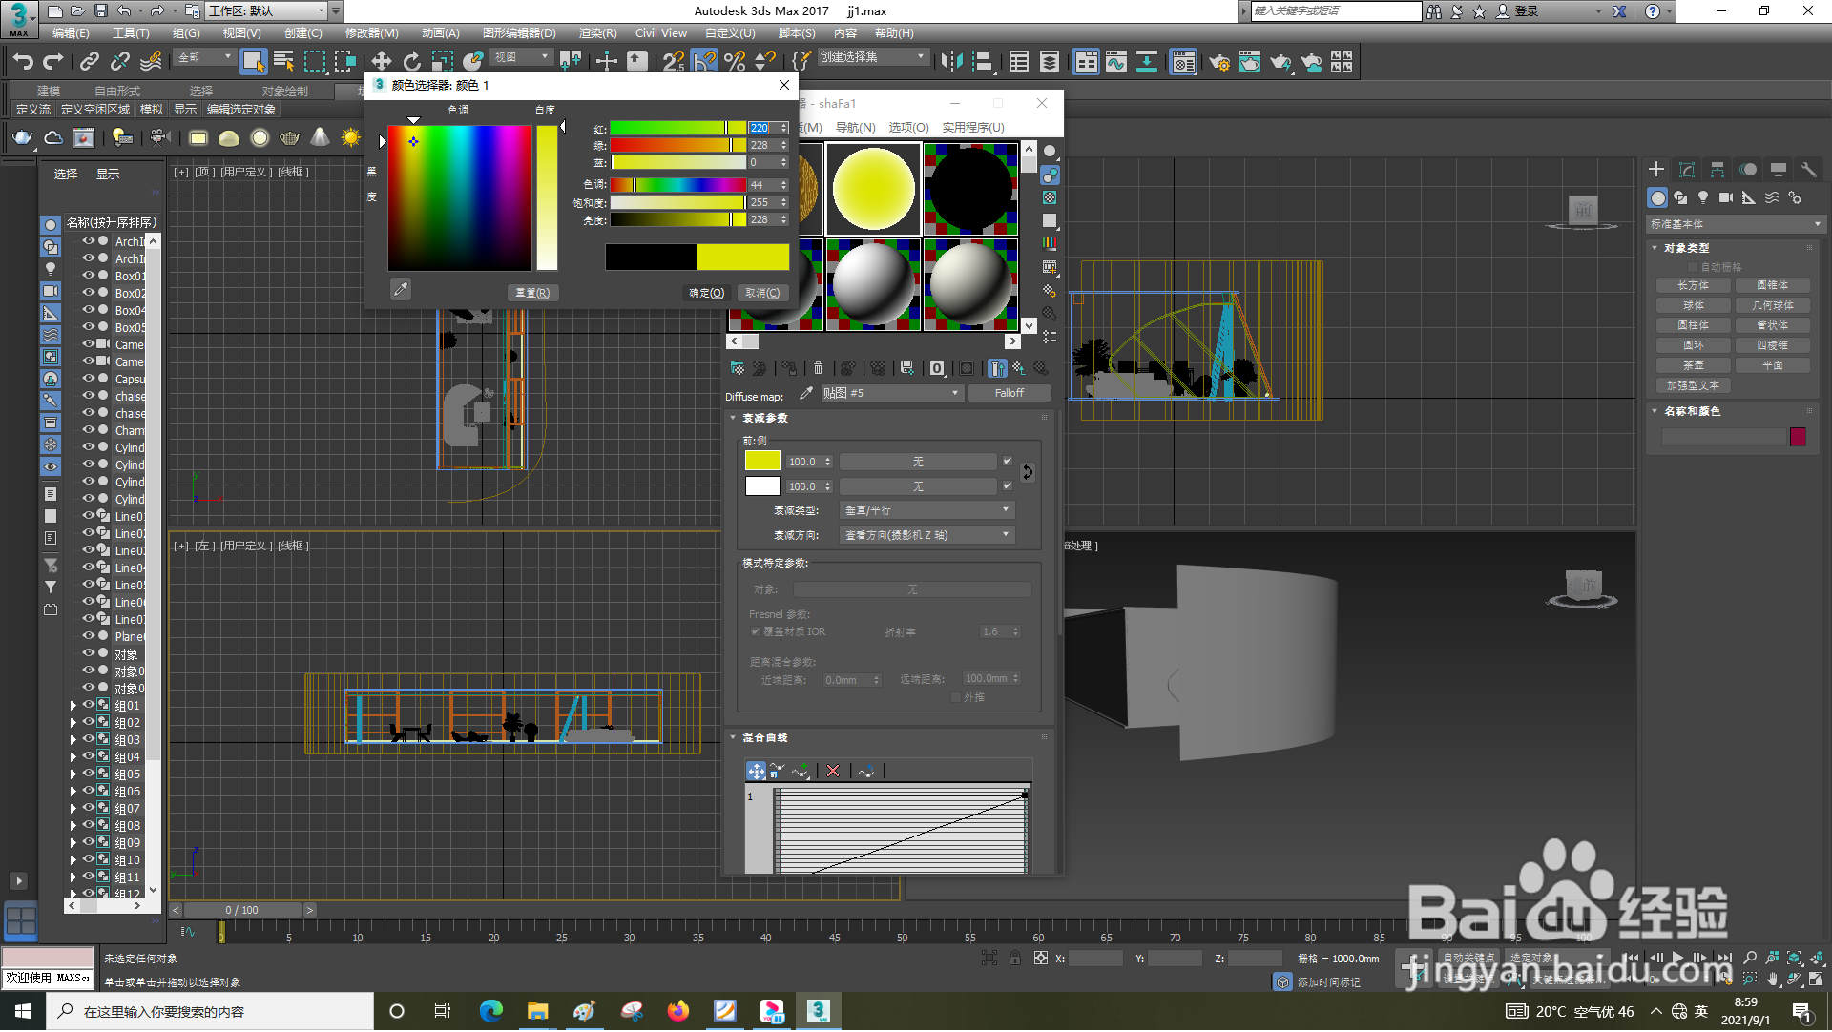Open the 衰减类型 dropdown
The height and width of the screenshot is (1032, 1832).
coord(926,510)
